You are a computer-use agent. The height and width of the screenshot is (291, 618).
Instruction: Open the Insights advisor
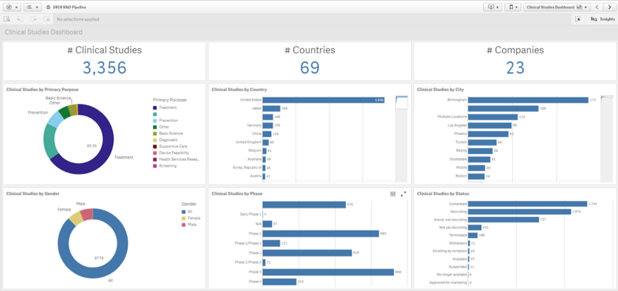602,19
